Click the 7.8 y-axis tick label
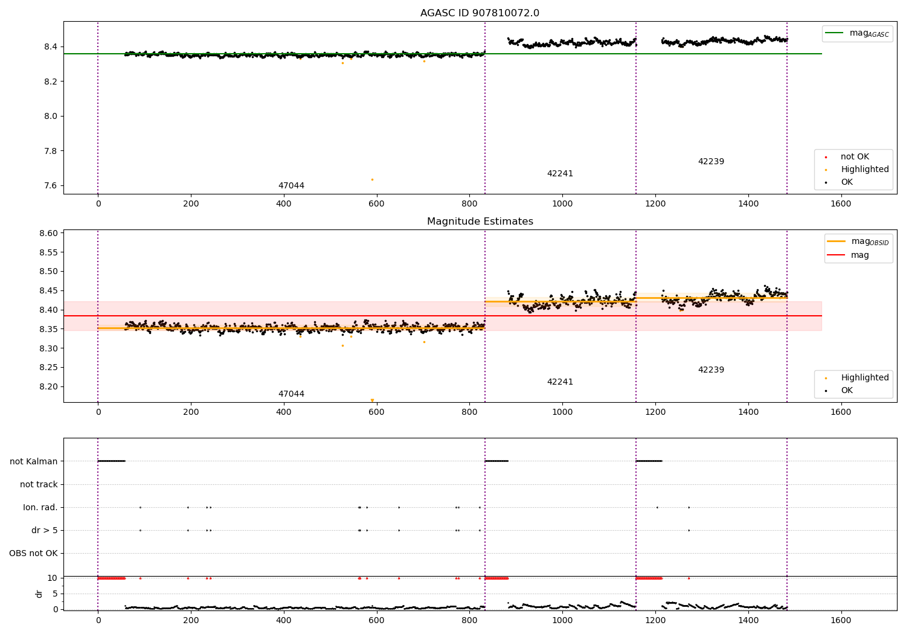This screenshot has height=634, width=906. [x=50, y=151]
